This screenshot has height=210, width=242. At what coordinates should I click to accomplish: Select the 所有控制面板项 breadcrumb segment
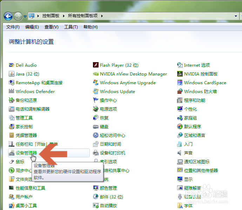point(83,16)
